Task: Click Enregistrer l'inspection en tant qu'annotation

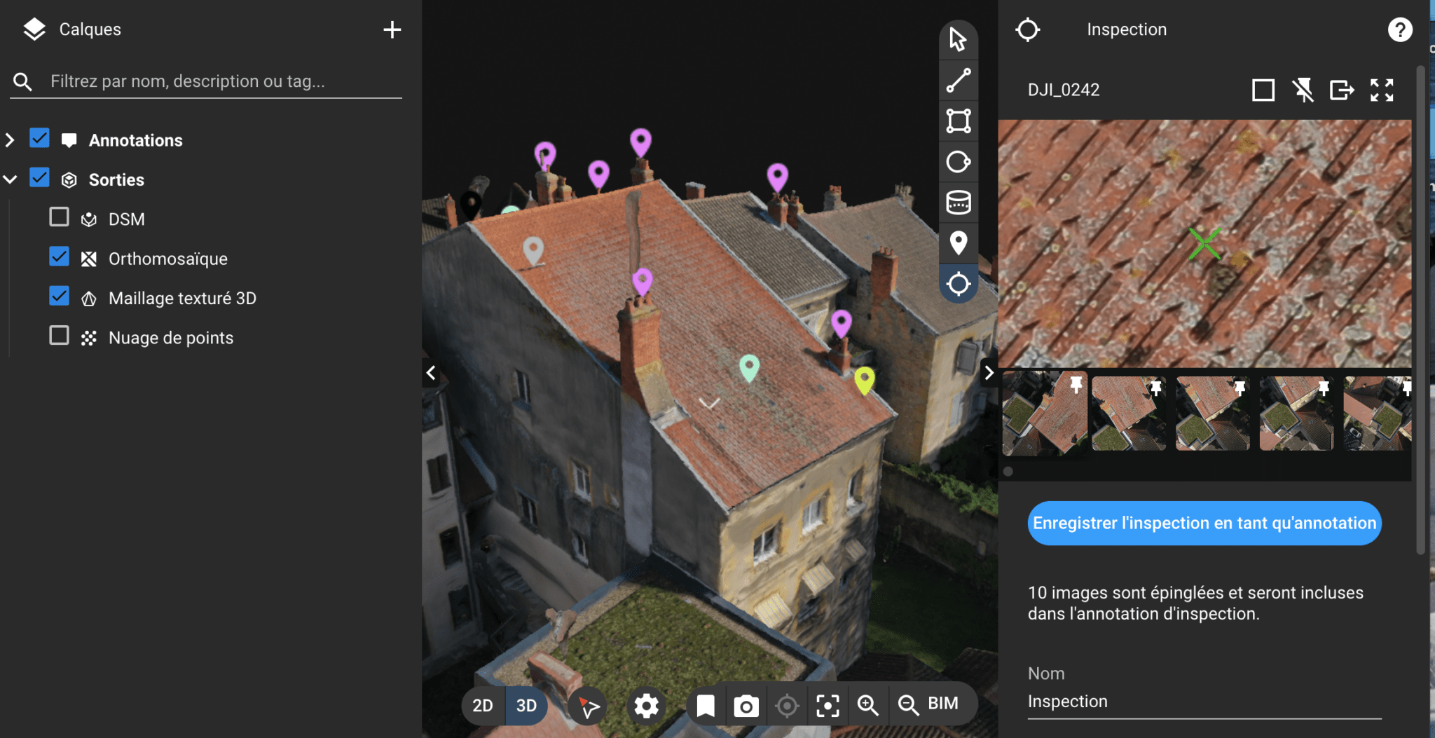Action: tap(1204, 523)
